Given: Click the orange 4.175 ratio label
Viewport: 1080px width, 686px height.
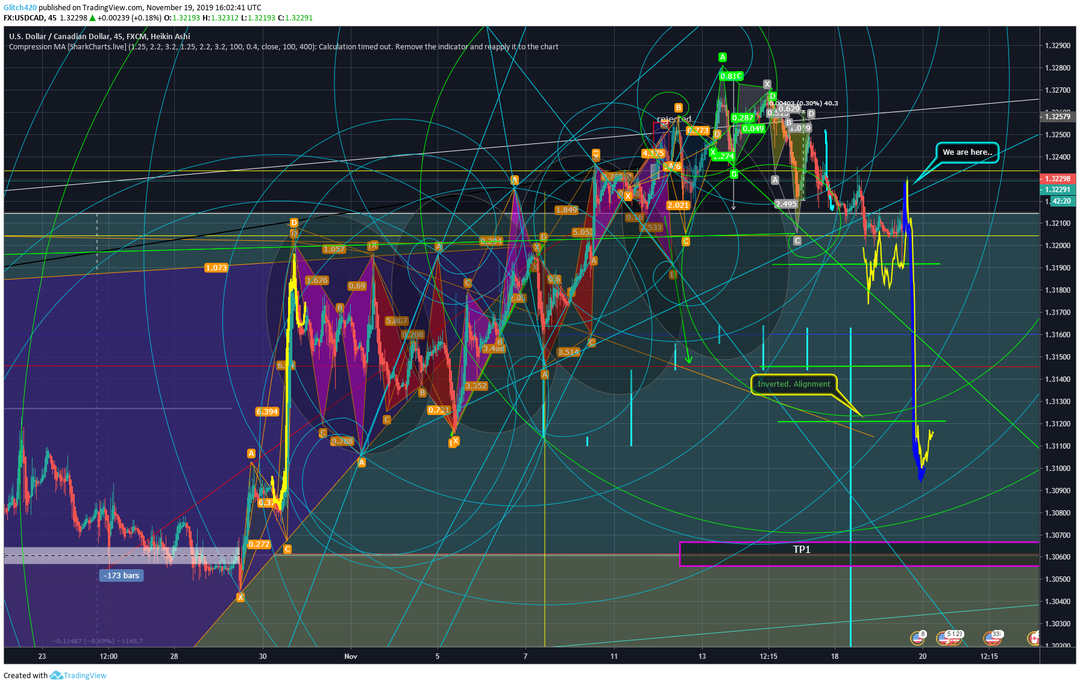Looking at the screenshot, I should click(x=653, y=154).
